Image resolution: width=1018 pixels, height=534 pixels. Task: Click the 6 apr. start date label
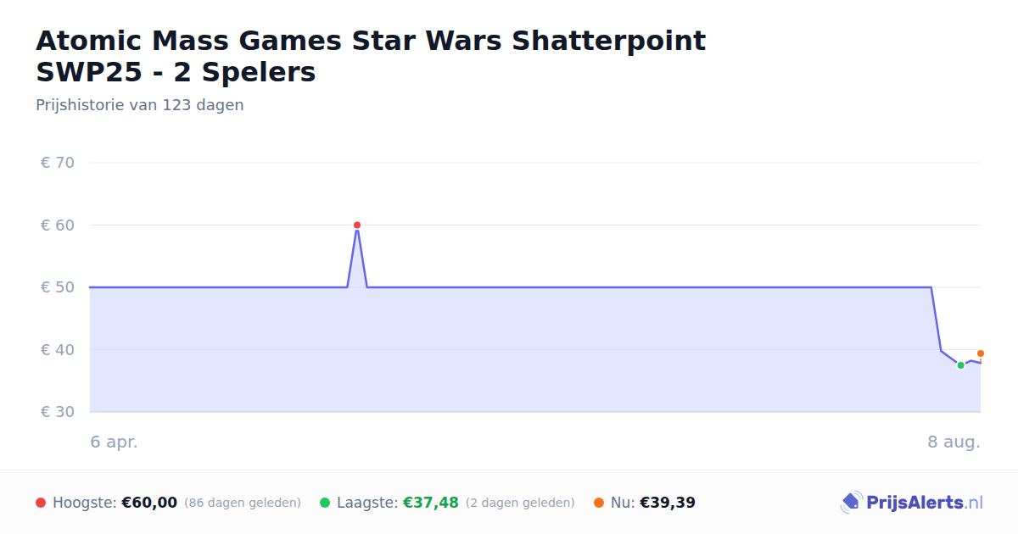[x=115, y=442]
